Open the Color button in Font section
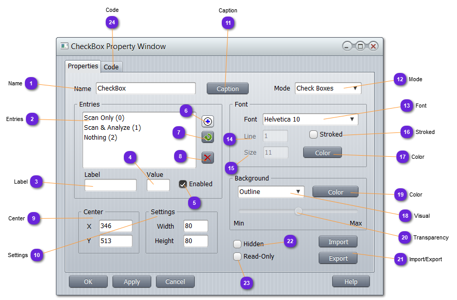The image size is (457, 300). 322,153
